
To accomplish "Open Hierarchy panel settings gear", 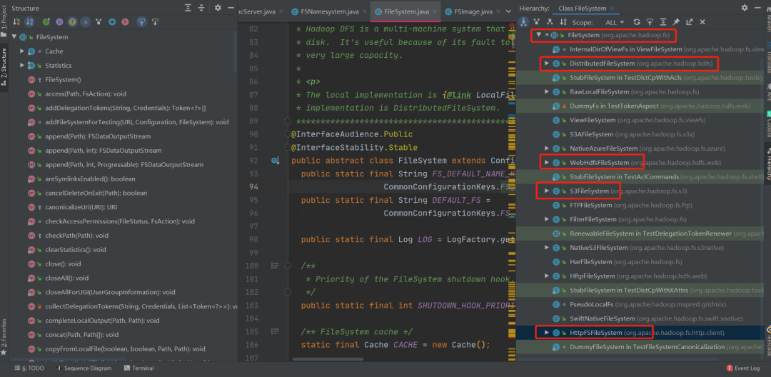I will [x=745, y=8].
